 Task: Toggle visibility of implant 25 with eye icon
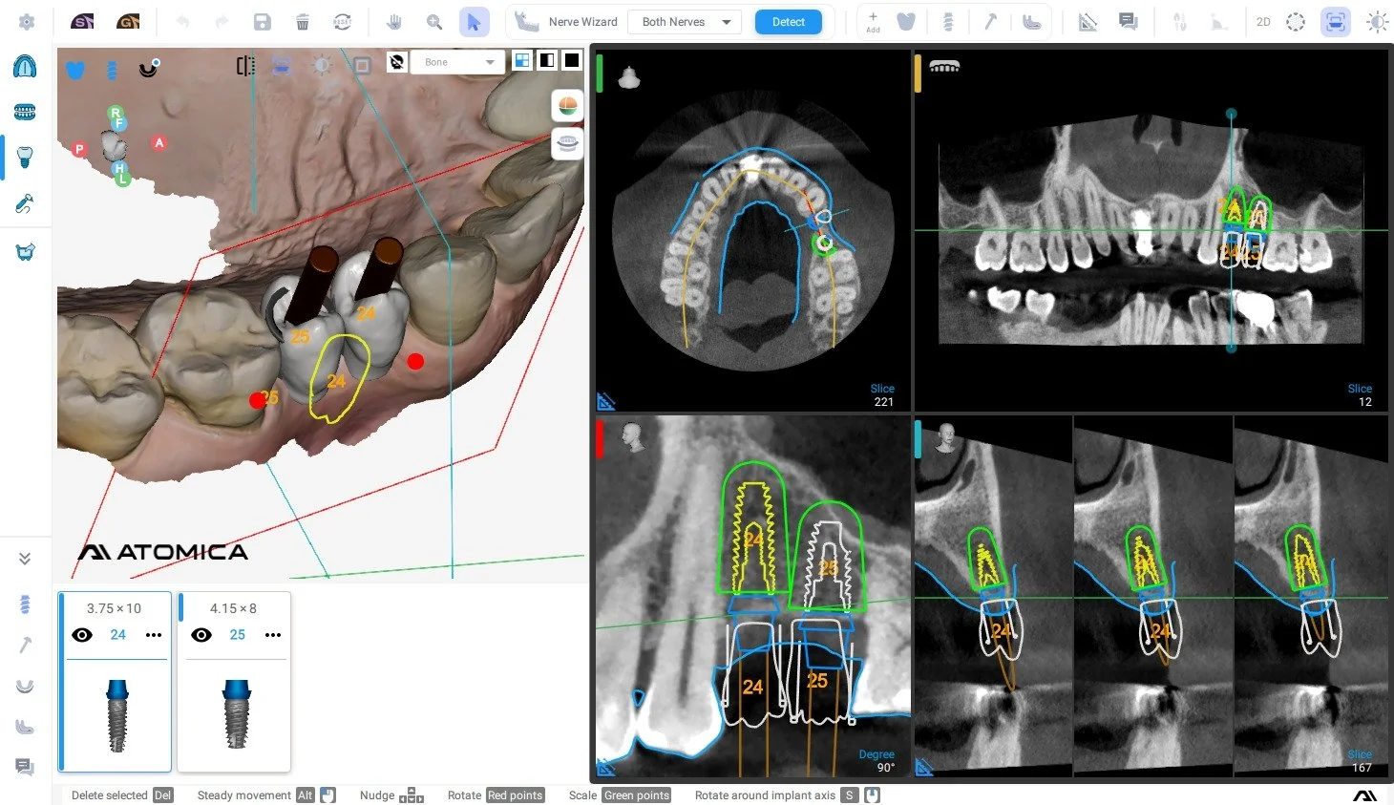point(201,634)
